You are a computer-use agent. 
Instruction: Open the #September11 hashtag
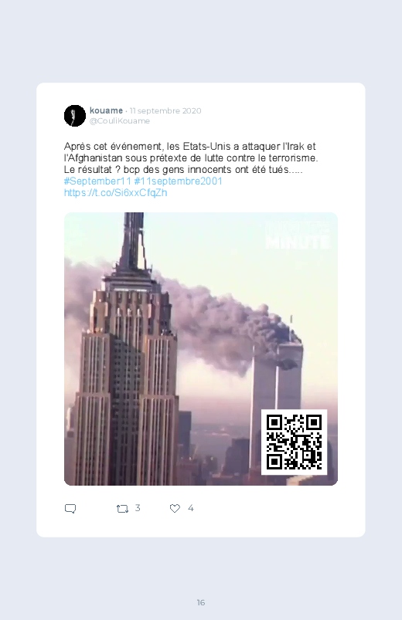tap(97, 181)
